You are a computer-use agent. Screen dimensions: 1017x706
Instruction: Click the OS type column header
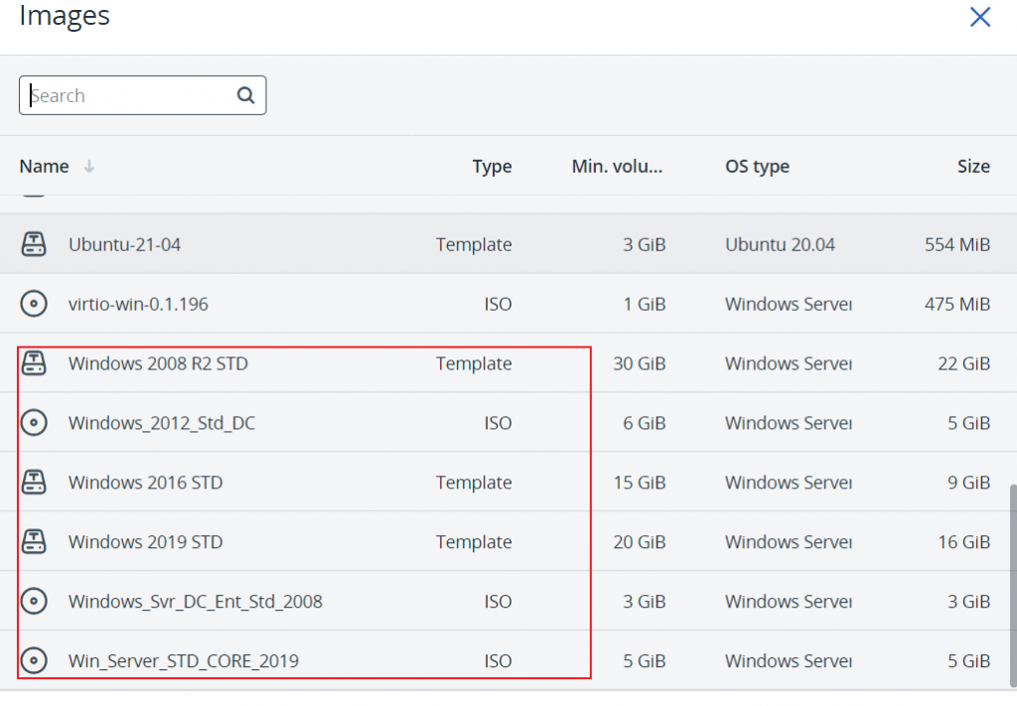[757, 167]
